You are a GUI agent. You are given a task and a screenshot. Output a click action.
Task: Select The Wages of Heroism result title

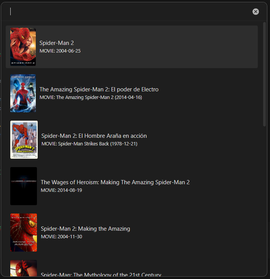coord(115,182)
